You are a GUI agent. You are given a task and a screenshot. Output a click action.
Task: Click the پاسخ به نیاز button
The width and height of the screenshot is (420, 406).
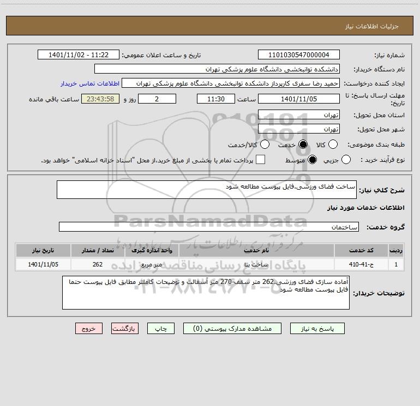[x=317, y=329]
